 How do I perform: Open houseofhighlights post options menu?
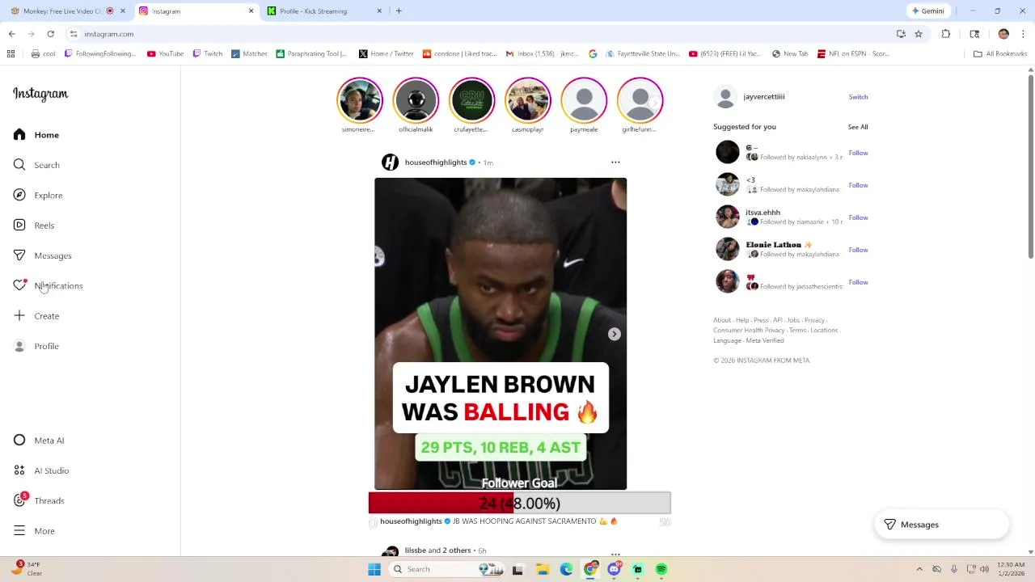615,162
